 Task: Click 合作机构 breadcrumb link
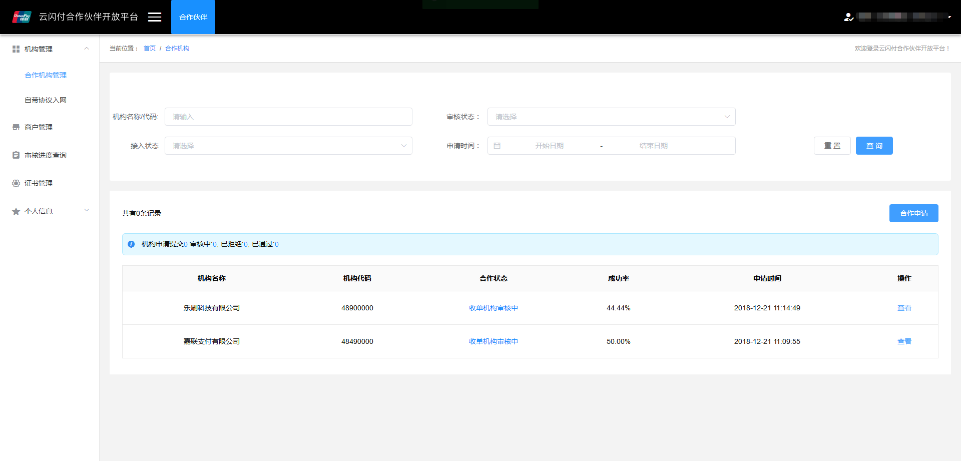point(177,49)
